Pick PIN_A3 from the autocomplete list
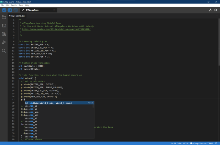This screenshot has width=220, height=145. (34, 121)
